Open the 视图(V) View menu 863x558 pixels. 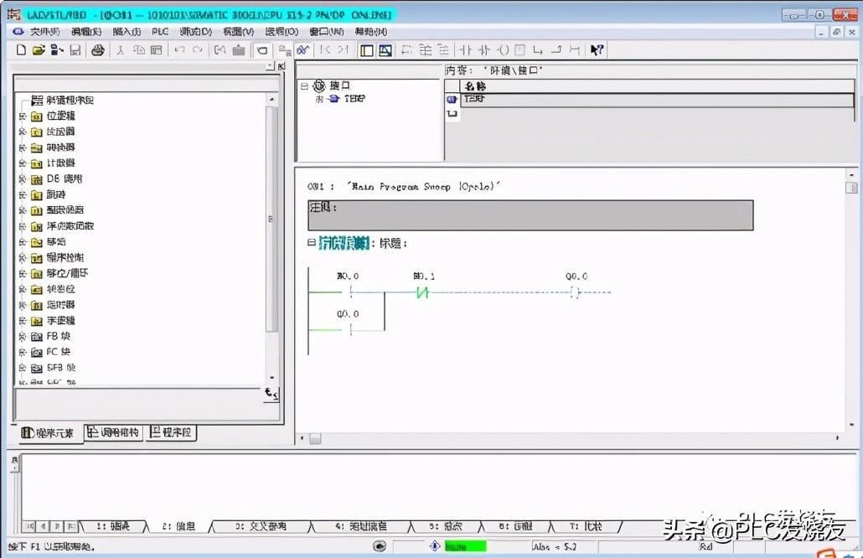[x=239, y=32]
